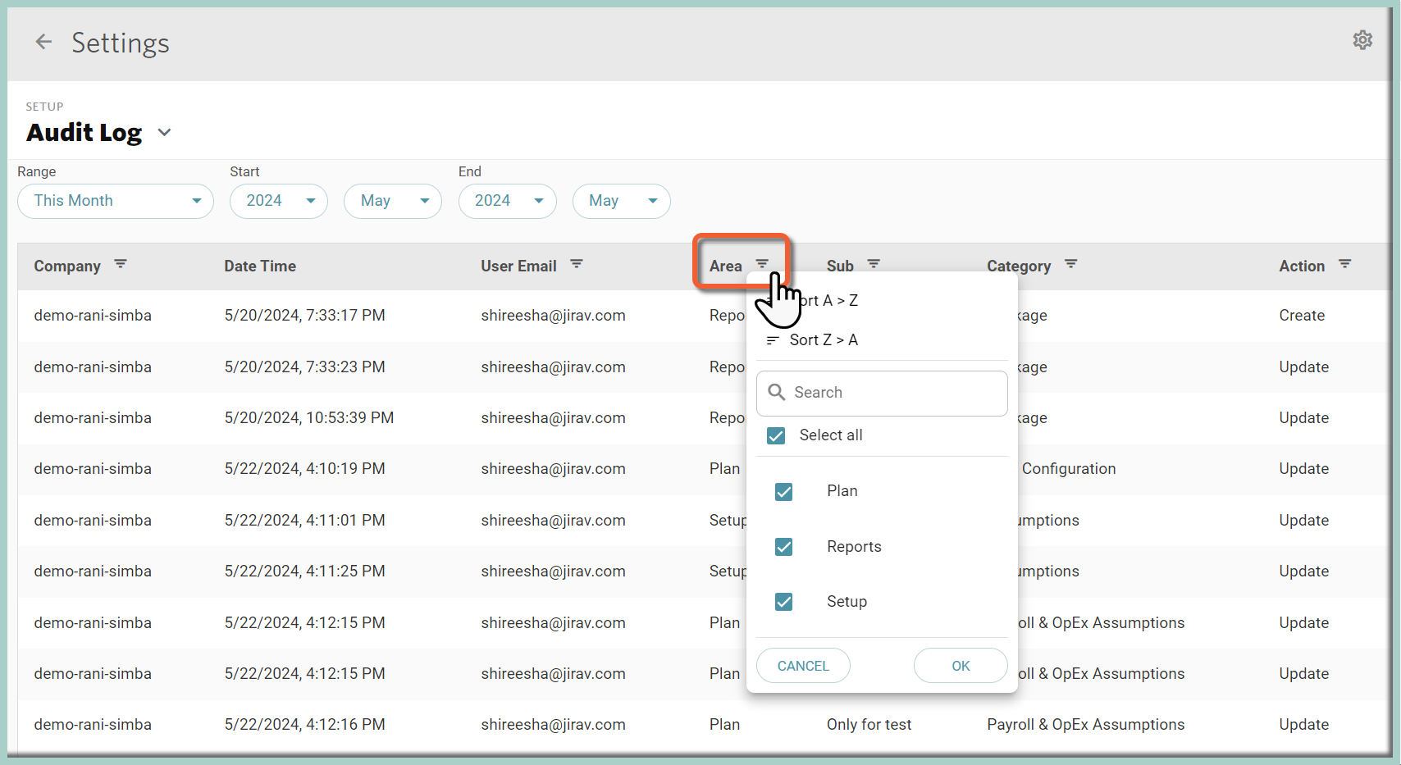Open the End month May dropdown
Viewport: 1401px width, 765px height.
coord(621,201)
